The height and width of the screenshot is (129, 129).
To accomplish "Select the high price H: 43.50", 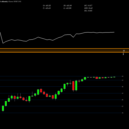I will pyautogui.click(x=68, y=6).
